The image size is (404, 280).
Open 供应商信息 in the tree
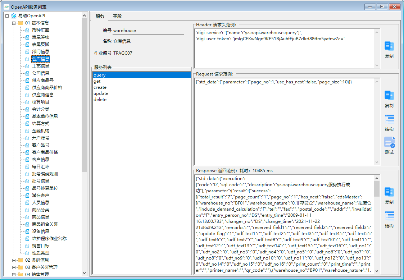click(42, 95)
